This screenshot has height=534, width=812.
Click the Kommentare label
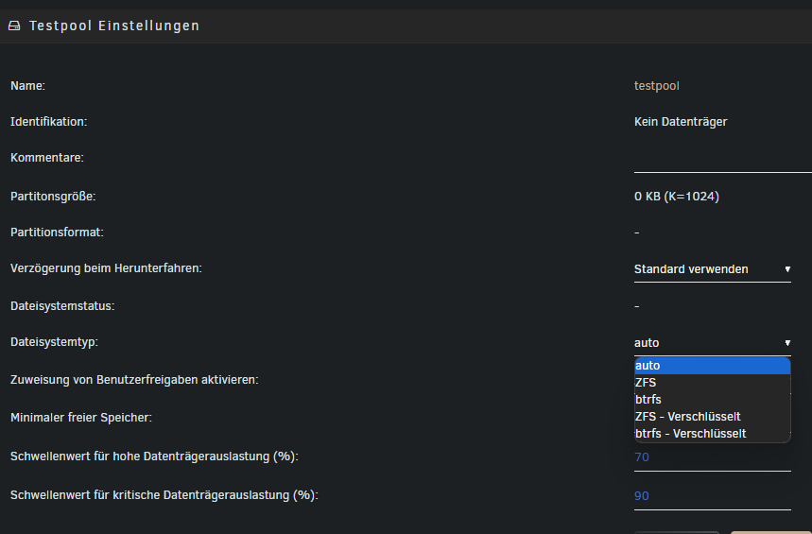click(47, 158)
